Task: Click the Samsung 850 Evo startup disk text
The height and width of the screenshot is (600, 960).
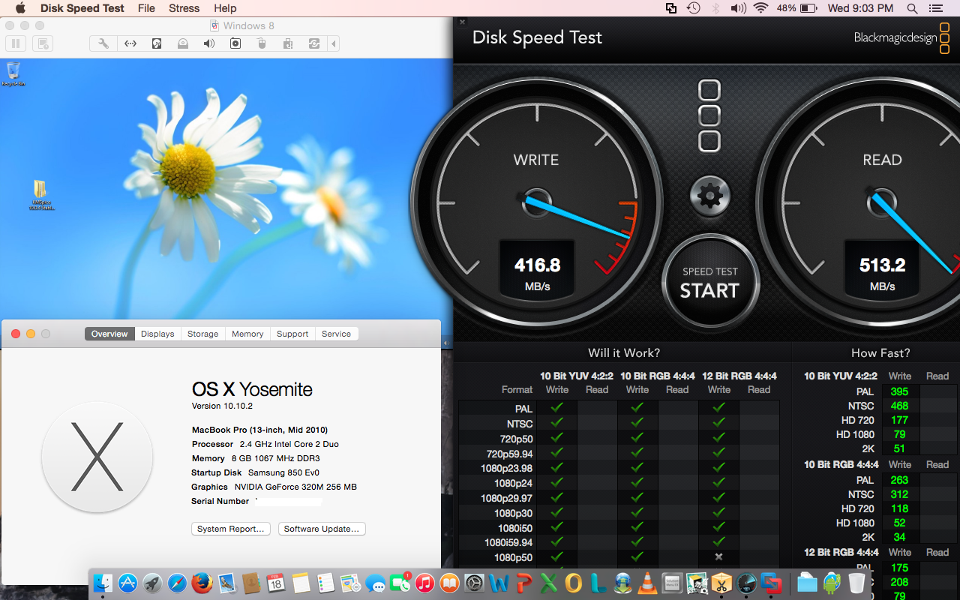Action: click(284, 472)
